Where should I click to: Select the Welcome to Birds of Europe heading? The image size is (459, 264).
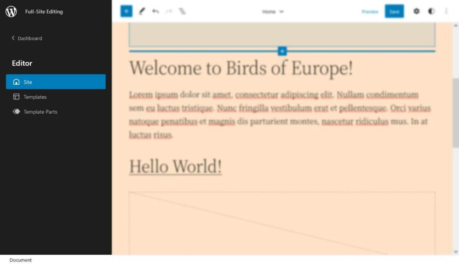click(x=241, y=68)
